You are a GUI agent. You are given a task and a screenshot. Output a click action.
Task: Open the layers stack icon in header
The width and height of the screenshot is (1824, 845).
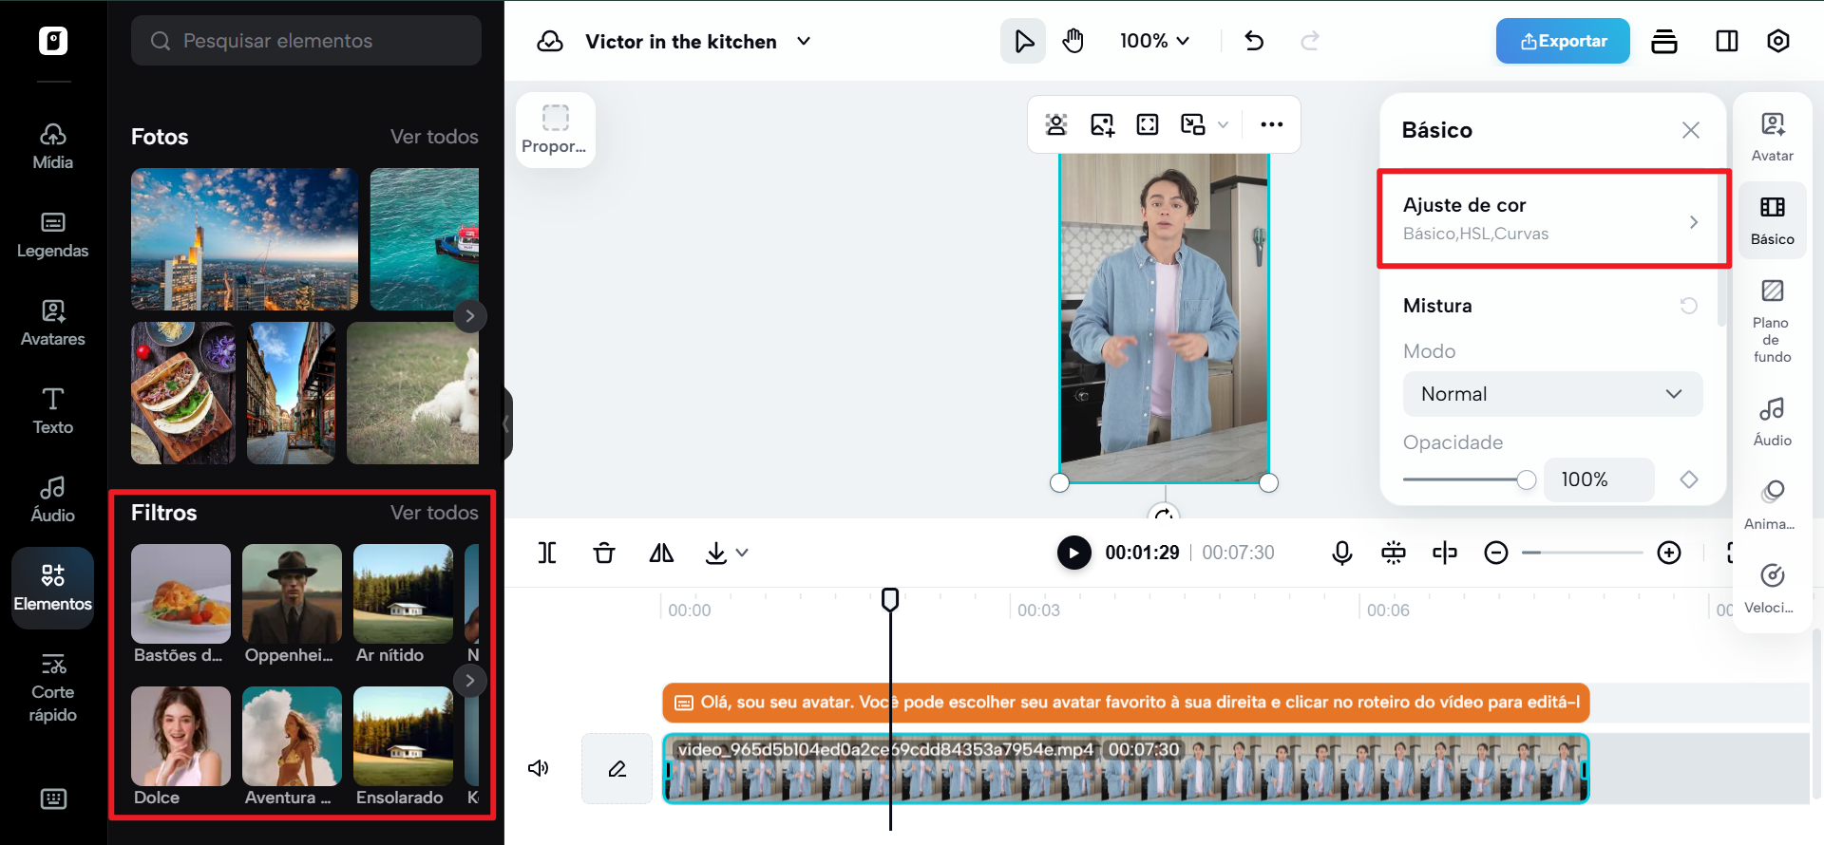coord(1664,41)
